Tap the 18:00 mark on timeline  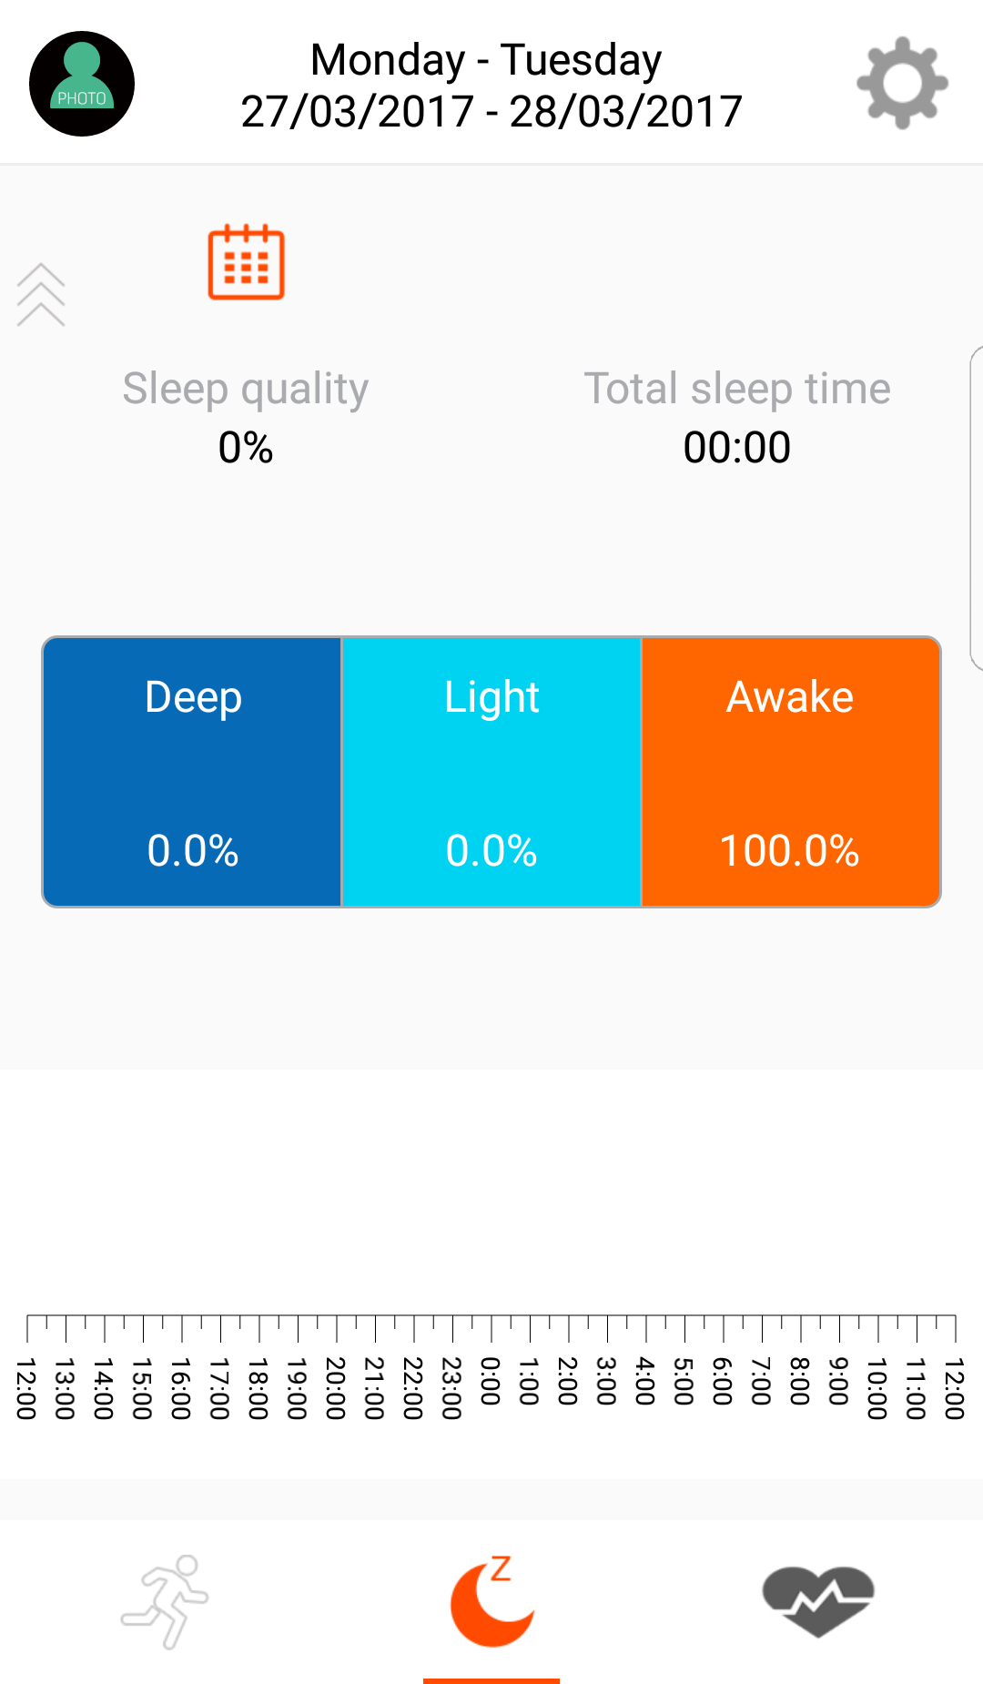click(x=258, y=1388)
